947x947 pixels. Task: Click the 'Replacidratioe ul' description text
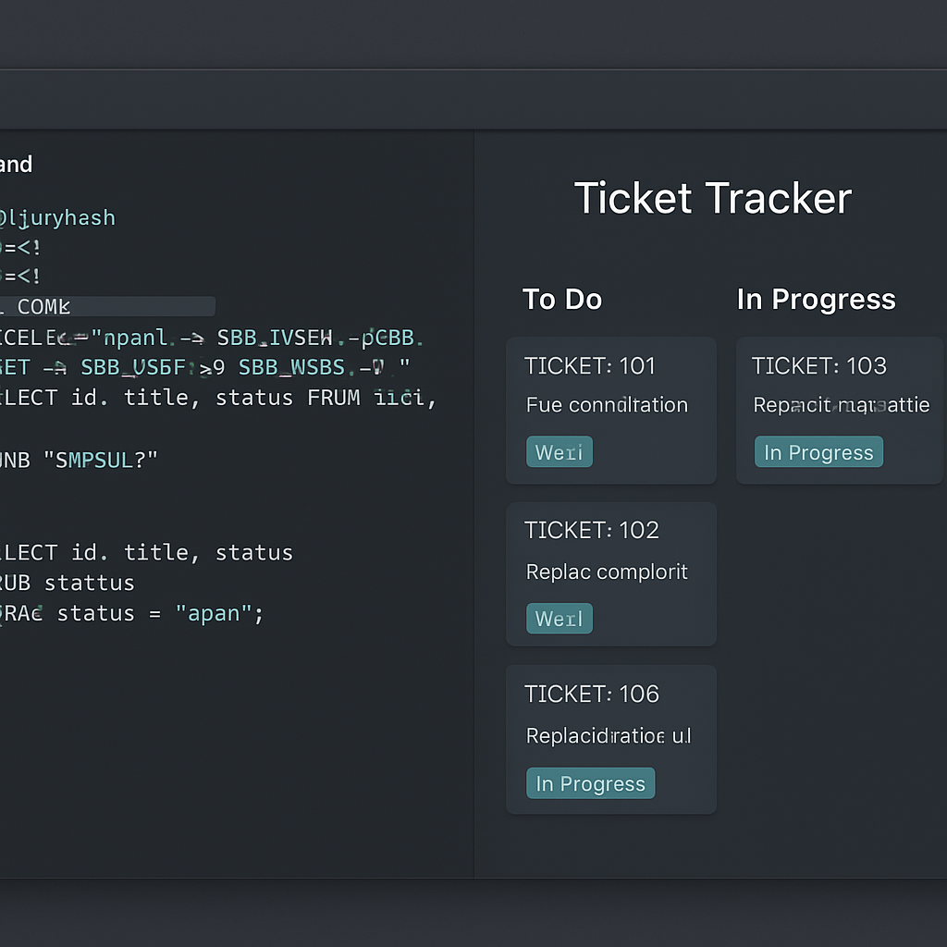609,736
